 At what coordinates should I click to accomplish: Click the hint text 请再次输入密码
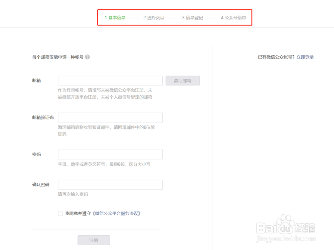click(73, 194)
